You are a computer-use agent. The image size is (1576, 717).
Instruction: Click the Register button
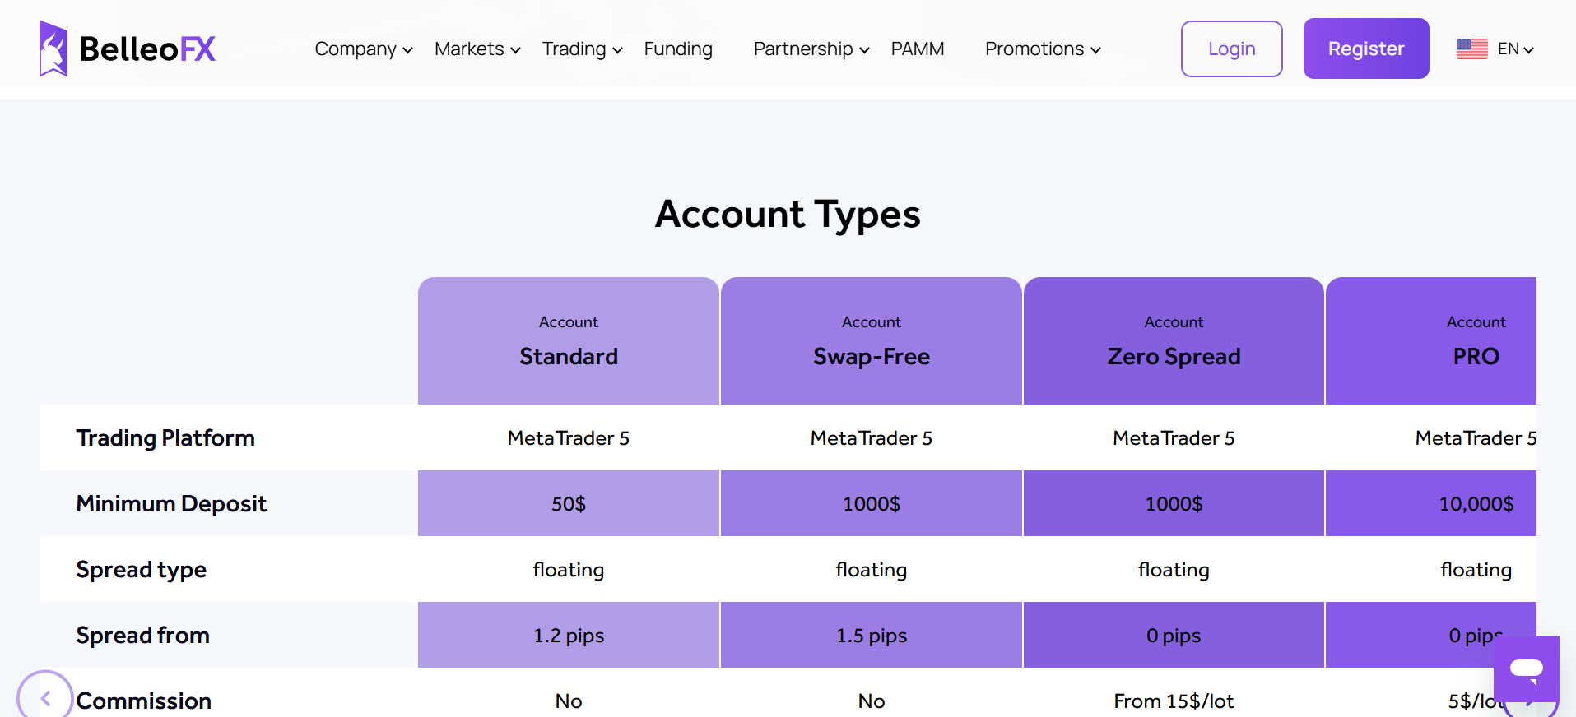[x=1365, y=49]
